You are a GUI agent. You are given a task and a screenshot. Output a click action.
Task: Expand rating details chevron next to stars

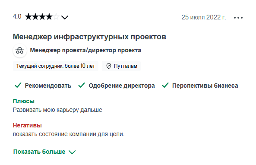coord(65,17)
